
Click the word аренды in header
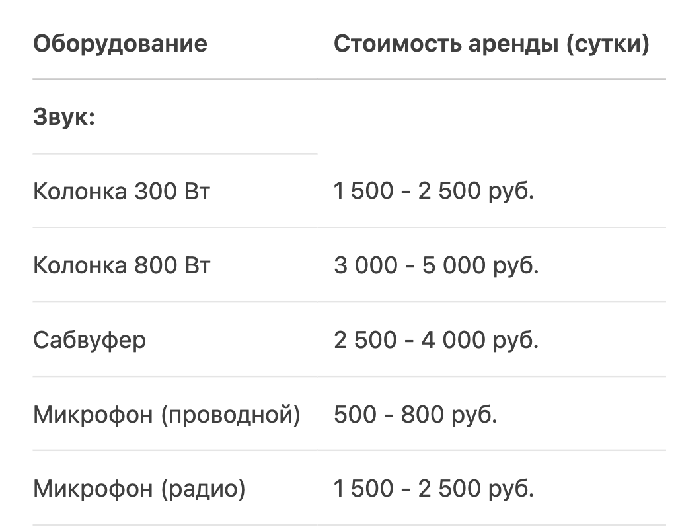point(513,44)
